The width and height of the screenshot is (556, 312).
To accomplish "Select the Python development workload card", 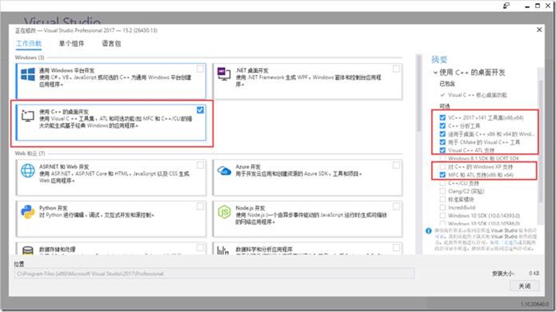I will (x=111, y=219).
